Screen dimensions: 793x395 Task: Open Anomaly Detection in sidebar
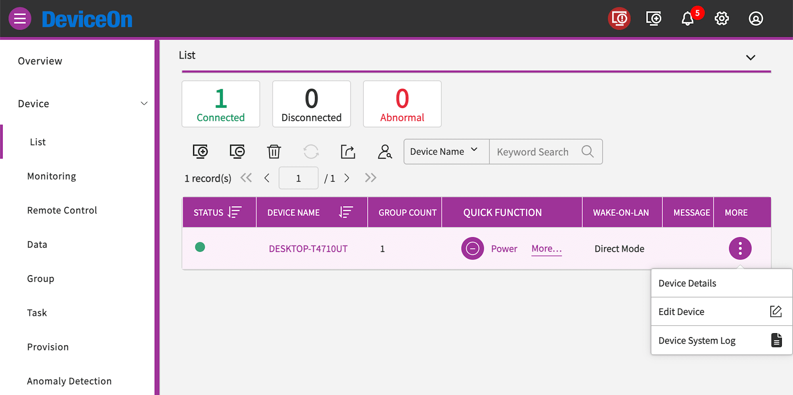[x=69, y=381]
